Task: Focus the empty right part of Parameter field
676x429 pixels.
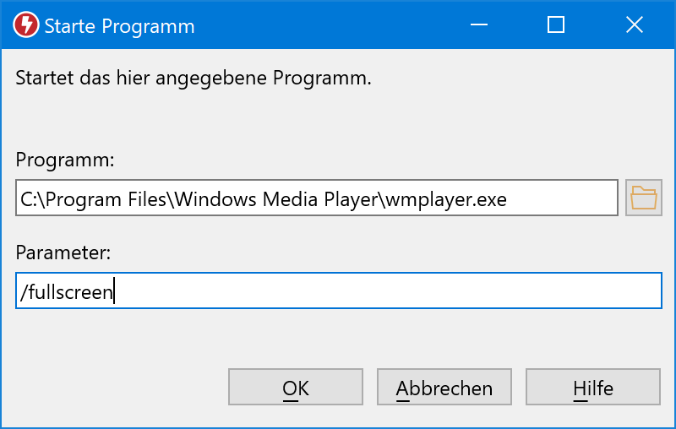Action: (422, 292)
